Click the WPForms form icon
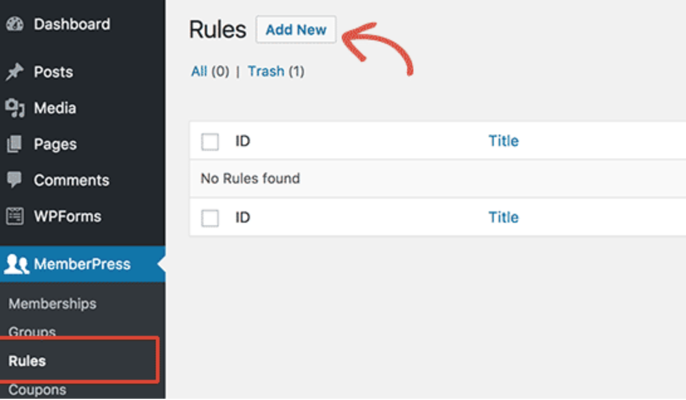The height and width of the screenshot is (400, 686). pos(14,216)
